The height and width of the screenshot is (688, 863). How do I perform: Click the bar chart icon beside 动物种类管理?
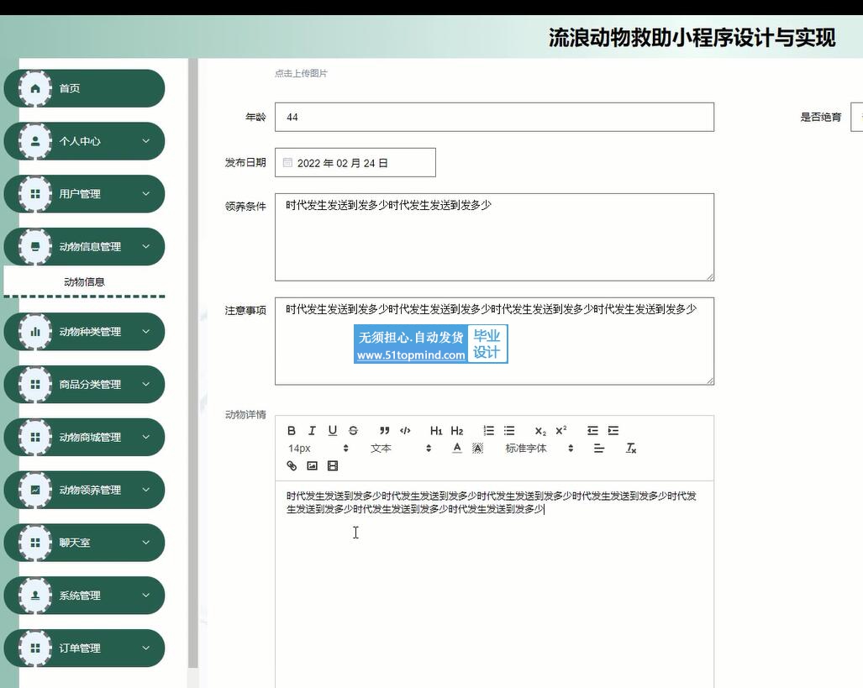click(35, 331)
